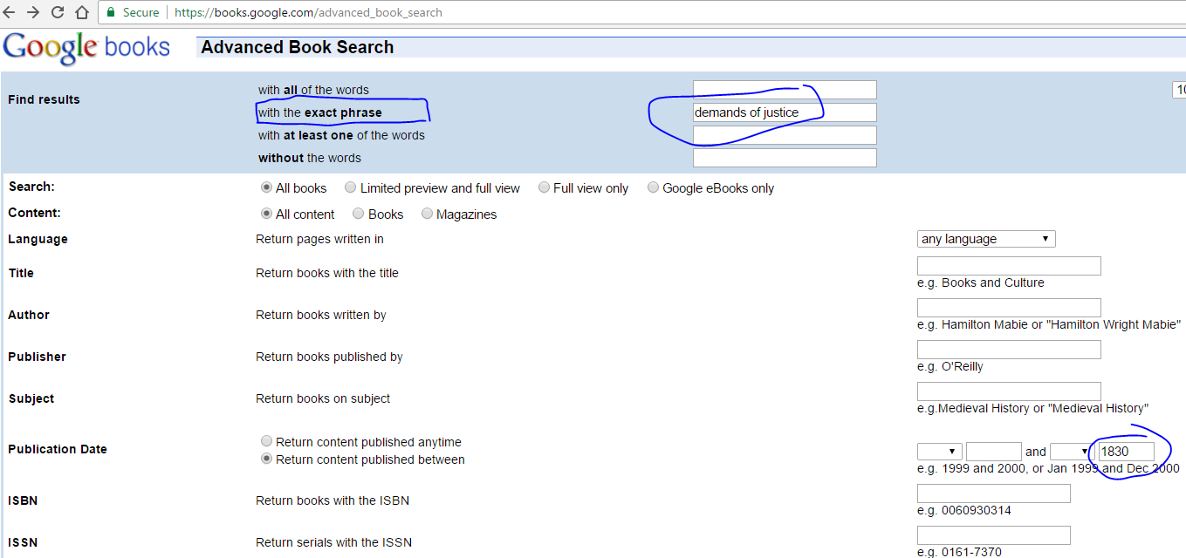
Task: Click the 'Publication Date' label
Action: [x=58, y=449]
